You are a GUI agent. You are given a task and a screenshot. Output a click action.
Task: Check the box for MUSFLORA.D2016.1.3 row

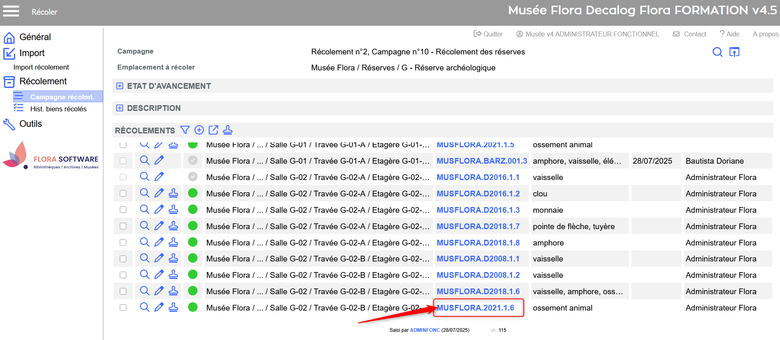(123, 209)
